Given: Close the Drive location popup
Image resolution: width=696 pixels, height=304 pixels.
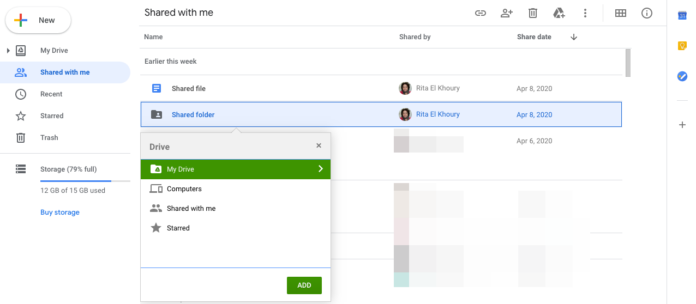Looking at the screenshot, I should click(319, 145).
